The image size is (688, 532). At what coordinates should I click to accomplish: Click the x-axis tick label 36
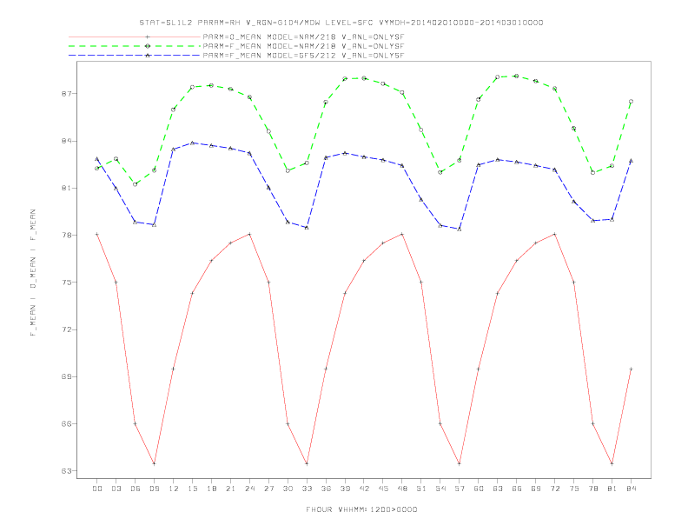click(326, 489)
